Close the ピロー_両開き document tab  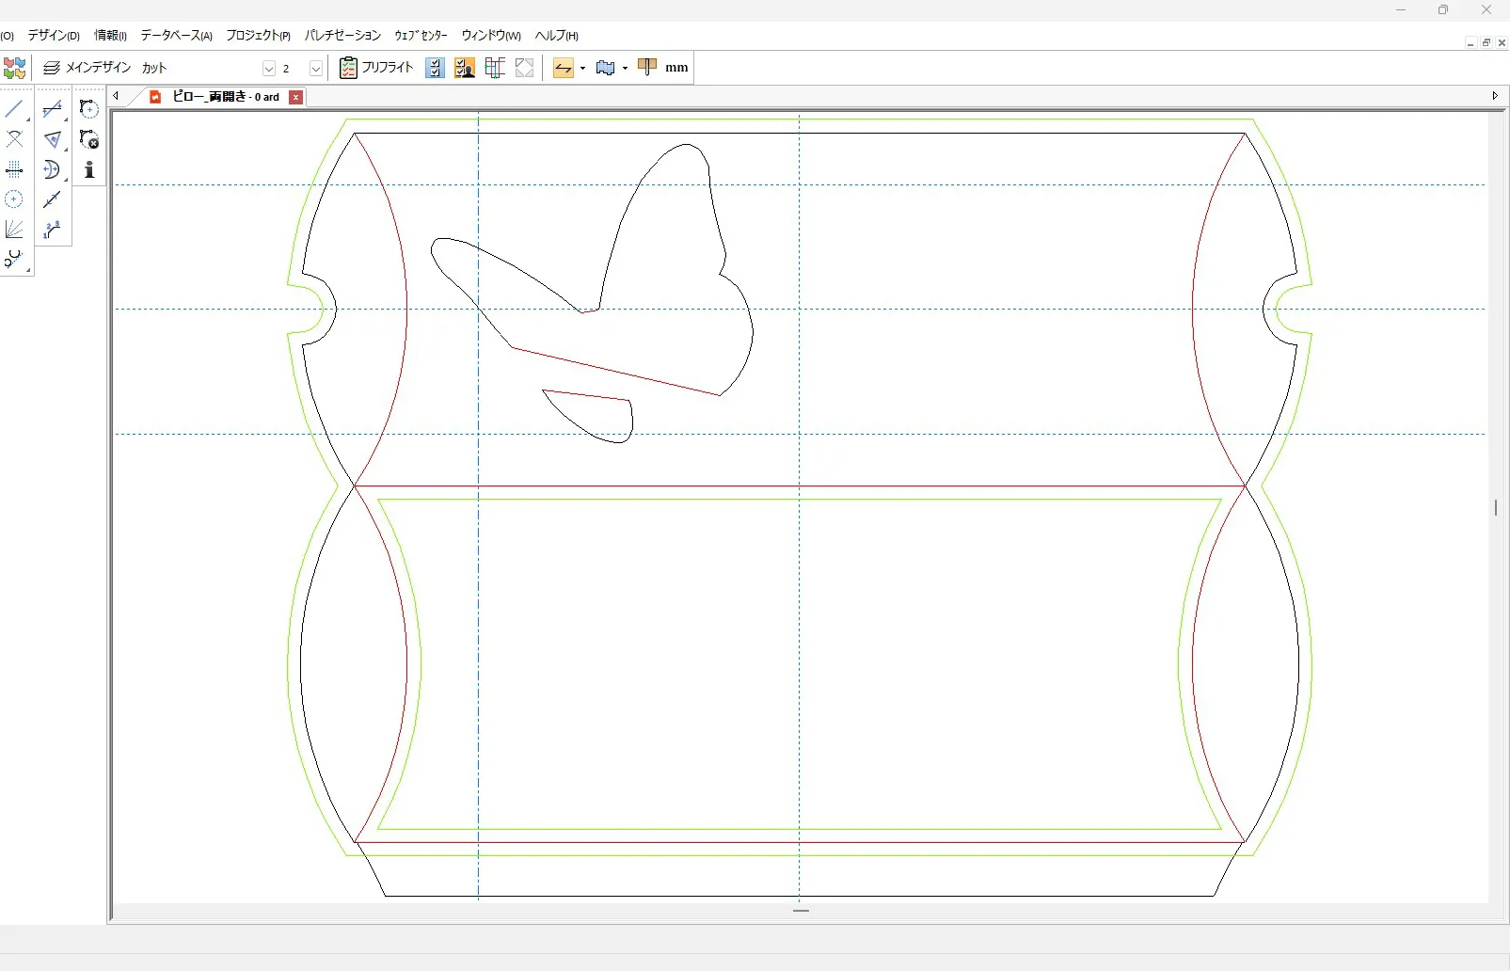point(295,97)
